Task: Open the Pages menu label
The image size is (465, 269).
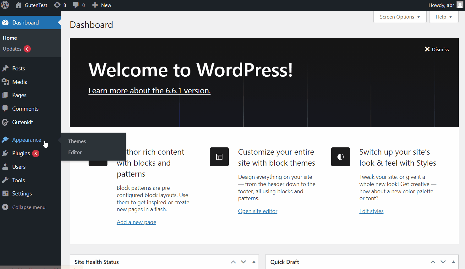Action: [x=19, y=95]
